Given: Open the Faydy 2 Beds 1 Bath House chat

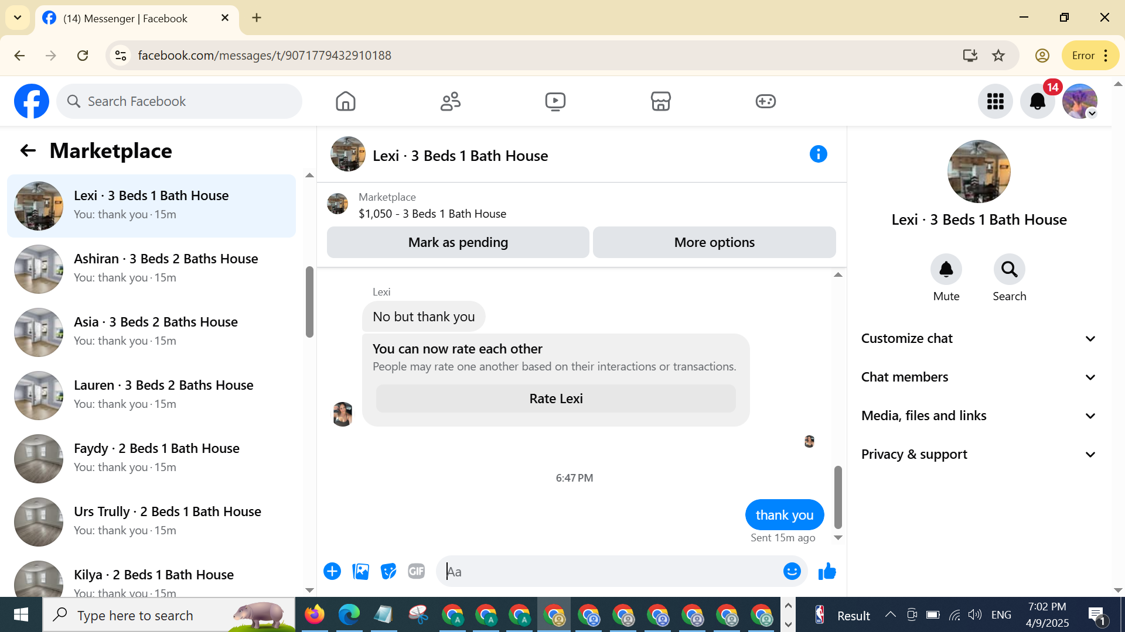Looking at the screenshot, I should pos(151,458).
